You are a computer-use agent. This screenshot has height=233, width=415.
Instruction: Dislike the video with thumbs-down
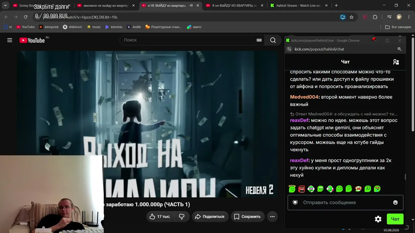182,216
